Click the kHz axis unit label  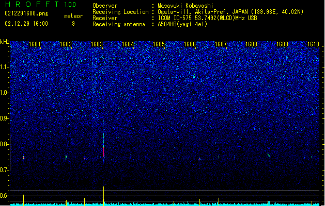(5, 42)
